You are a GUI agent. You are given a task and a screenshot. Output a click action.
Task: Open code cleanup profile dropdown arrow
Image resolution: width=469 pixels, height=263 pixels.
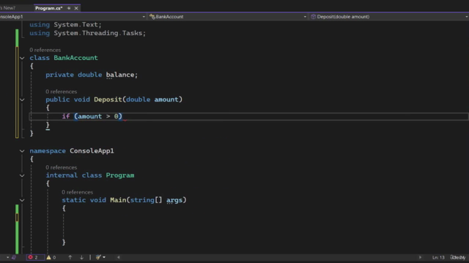[x=104, y=257]
